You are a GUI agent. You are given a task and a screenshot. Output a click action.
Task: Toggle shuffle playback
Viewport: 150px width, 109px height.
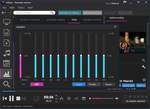76,98
